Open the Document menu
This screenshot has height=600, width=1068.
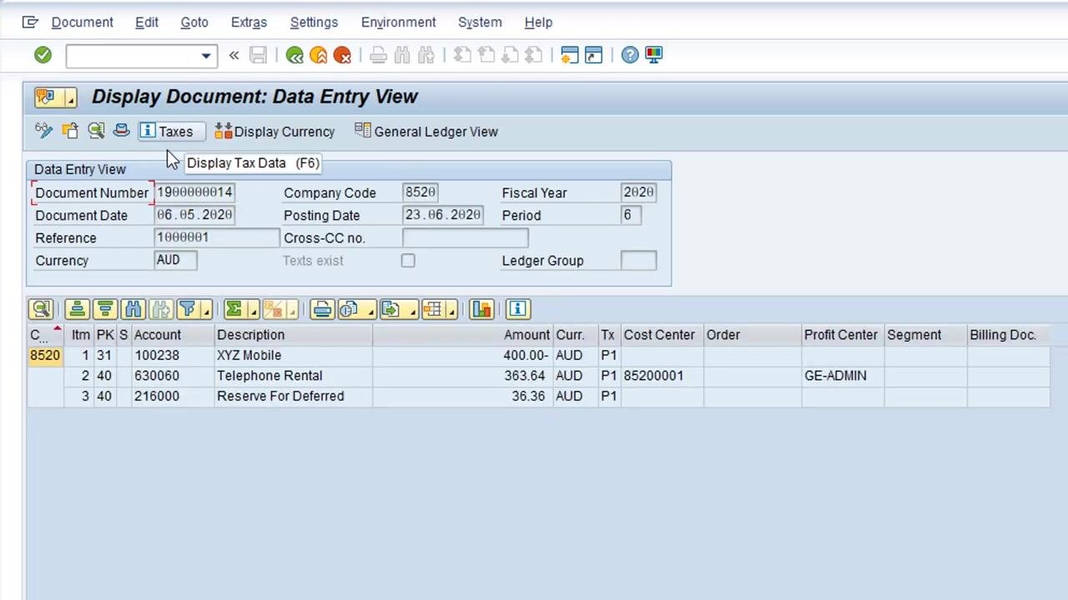tap(82, 22)
